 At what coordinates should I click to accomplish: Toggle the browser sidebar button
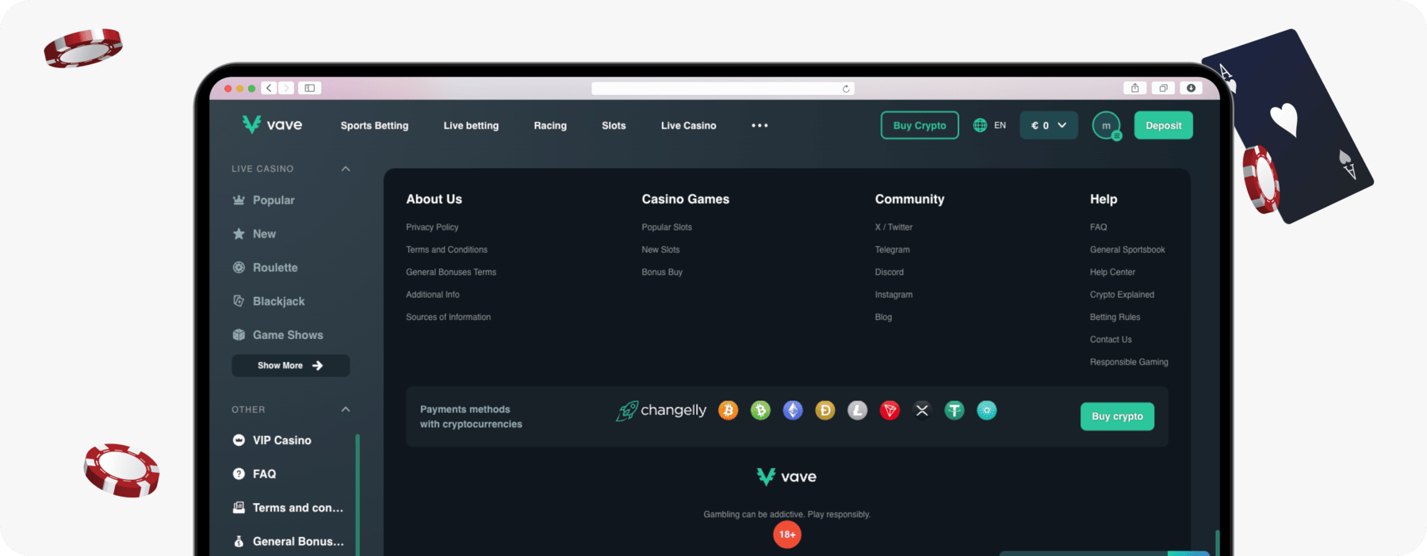coord(310,88)
